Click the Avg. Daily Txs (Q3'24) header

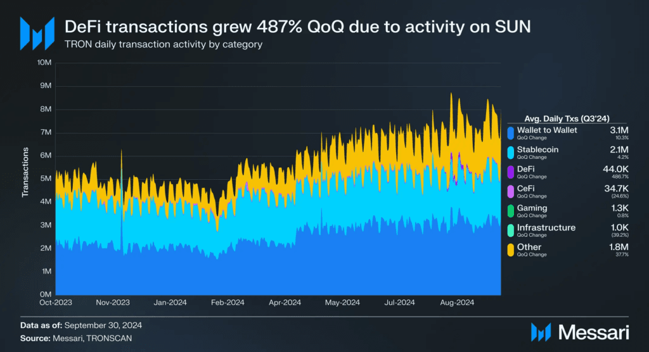click(567, 119)
